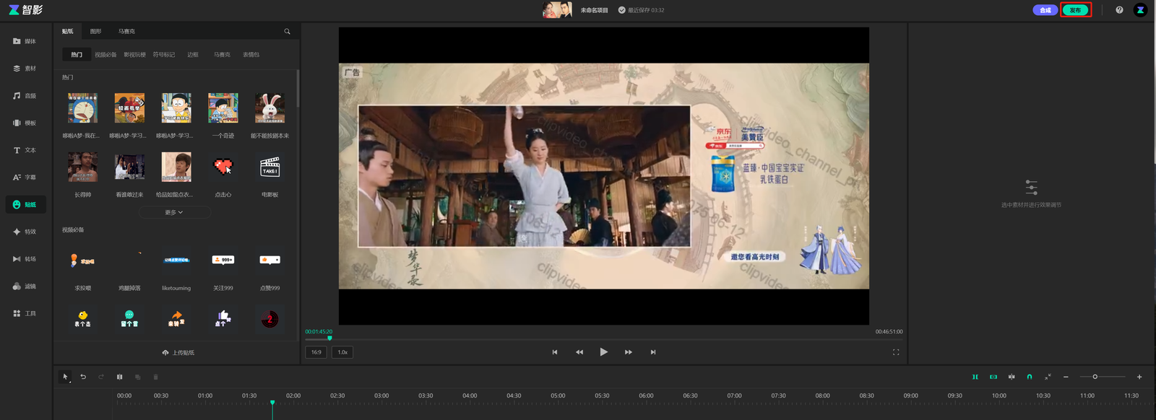Click the delete trash icon in timeline toolbar
The image size is (1156, 420).
[x=155, y=377]
